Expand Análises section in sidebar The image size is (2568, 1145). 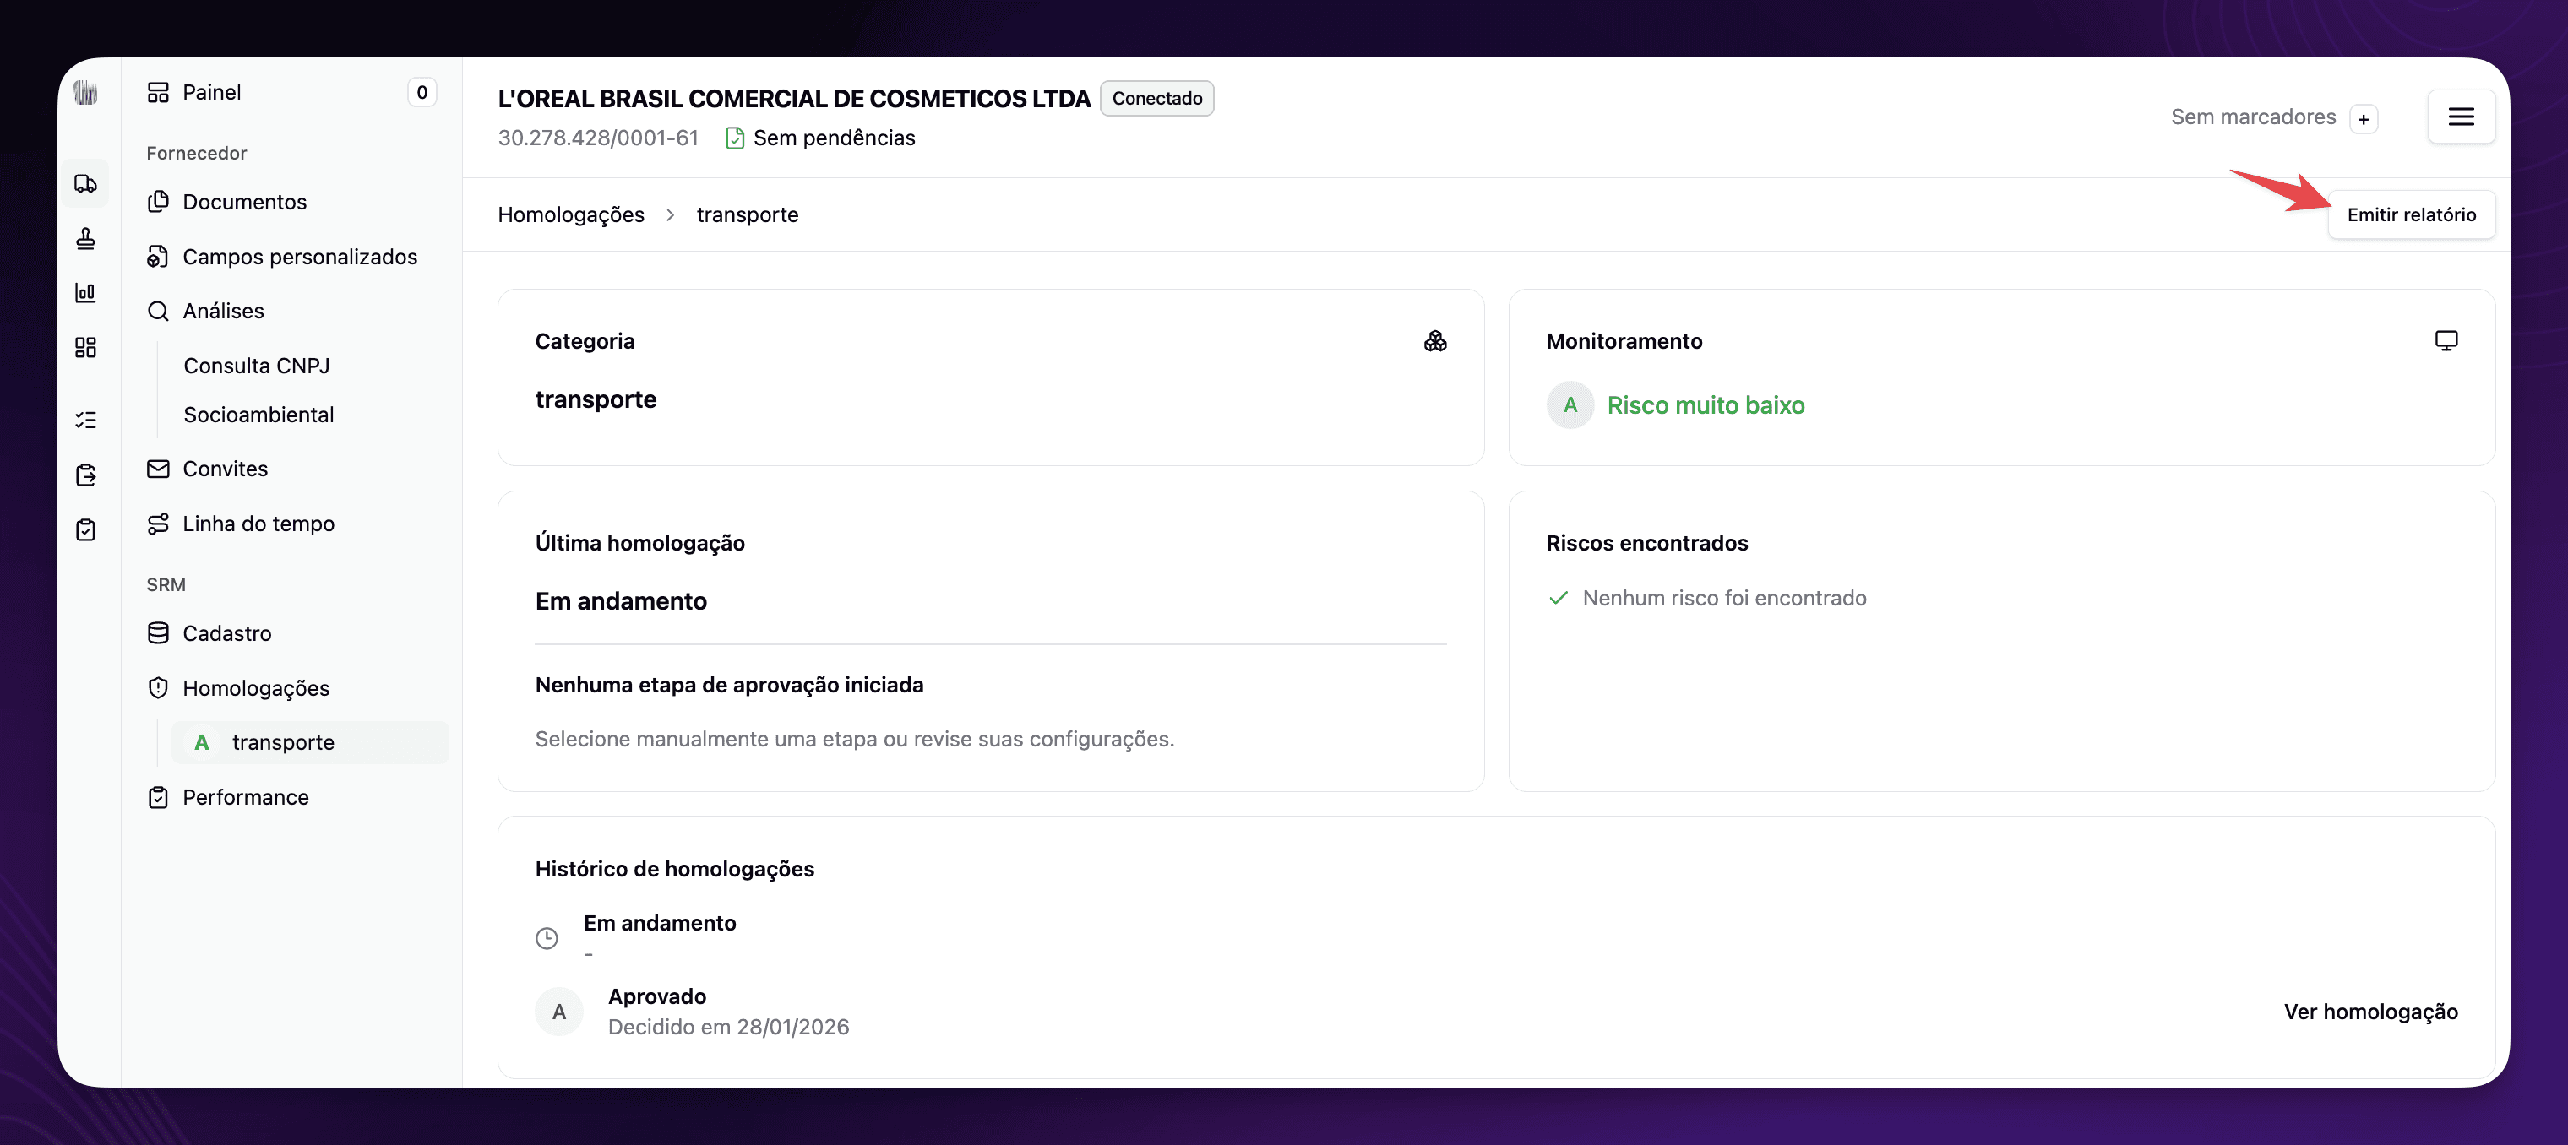[223, 311]
